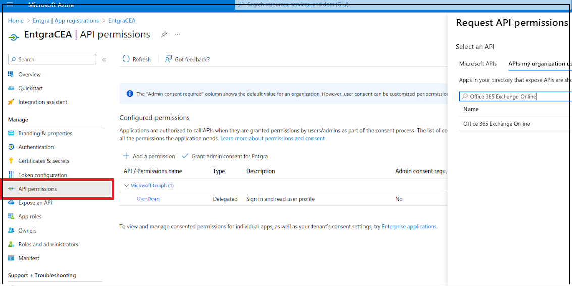Screen dimensions: 572x286
Task: Click the Integration assistant rocket icon
Action: (x=11, y=102)
